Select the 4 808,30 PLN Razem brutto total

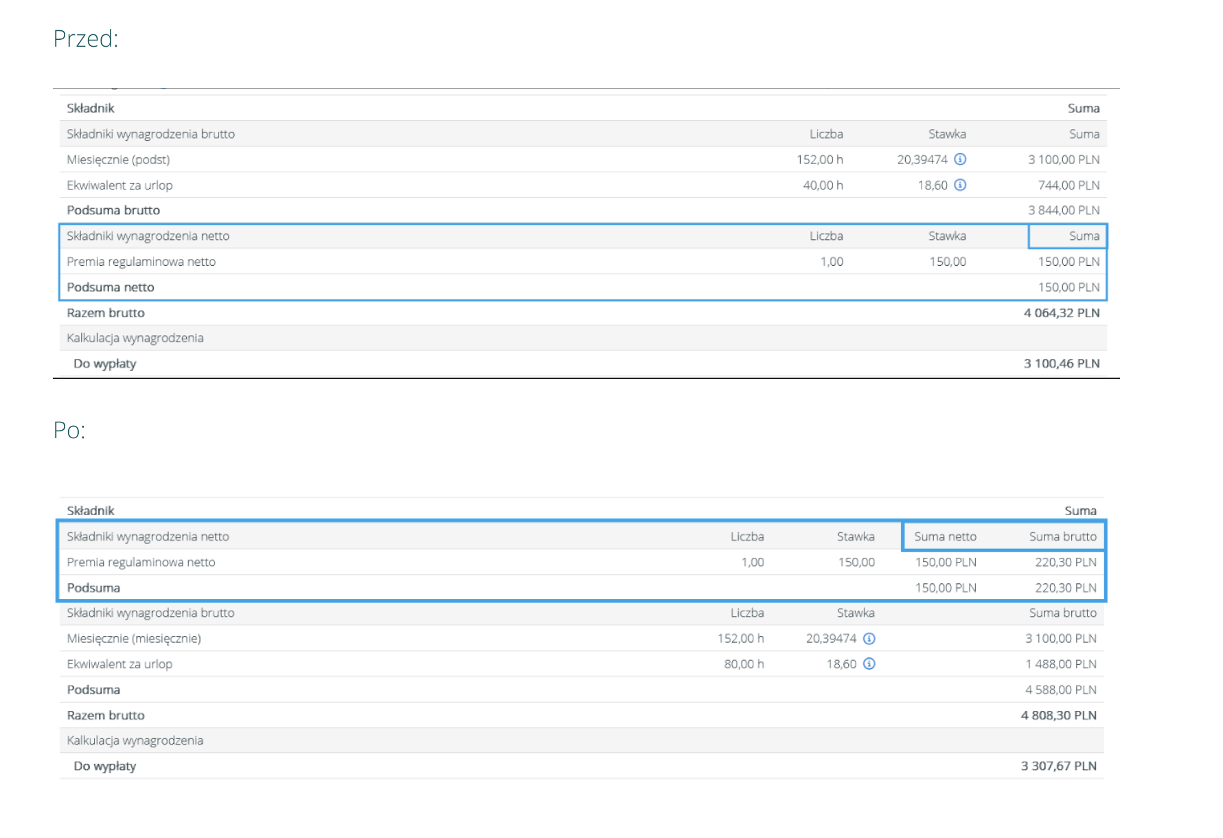(1058, 715)
